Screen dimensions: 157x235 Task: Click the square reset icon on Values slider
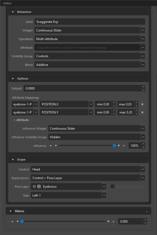tap(18, 221)
